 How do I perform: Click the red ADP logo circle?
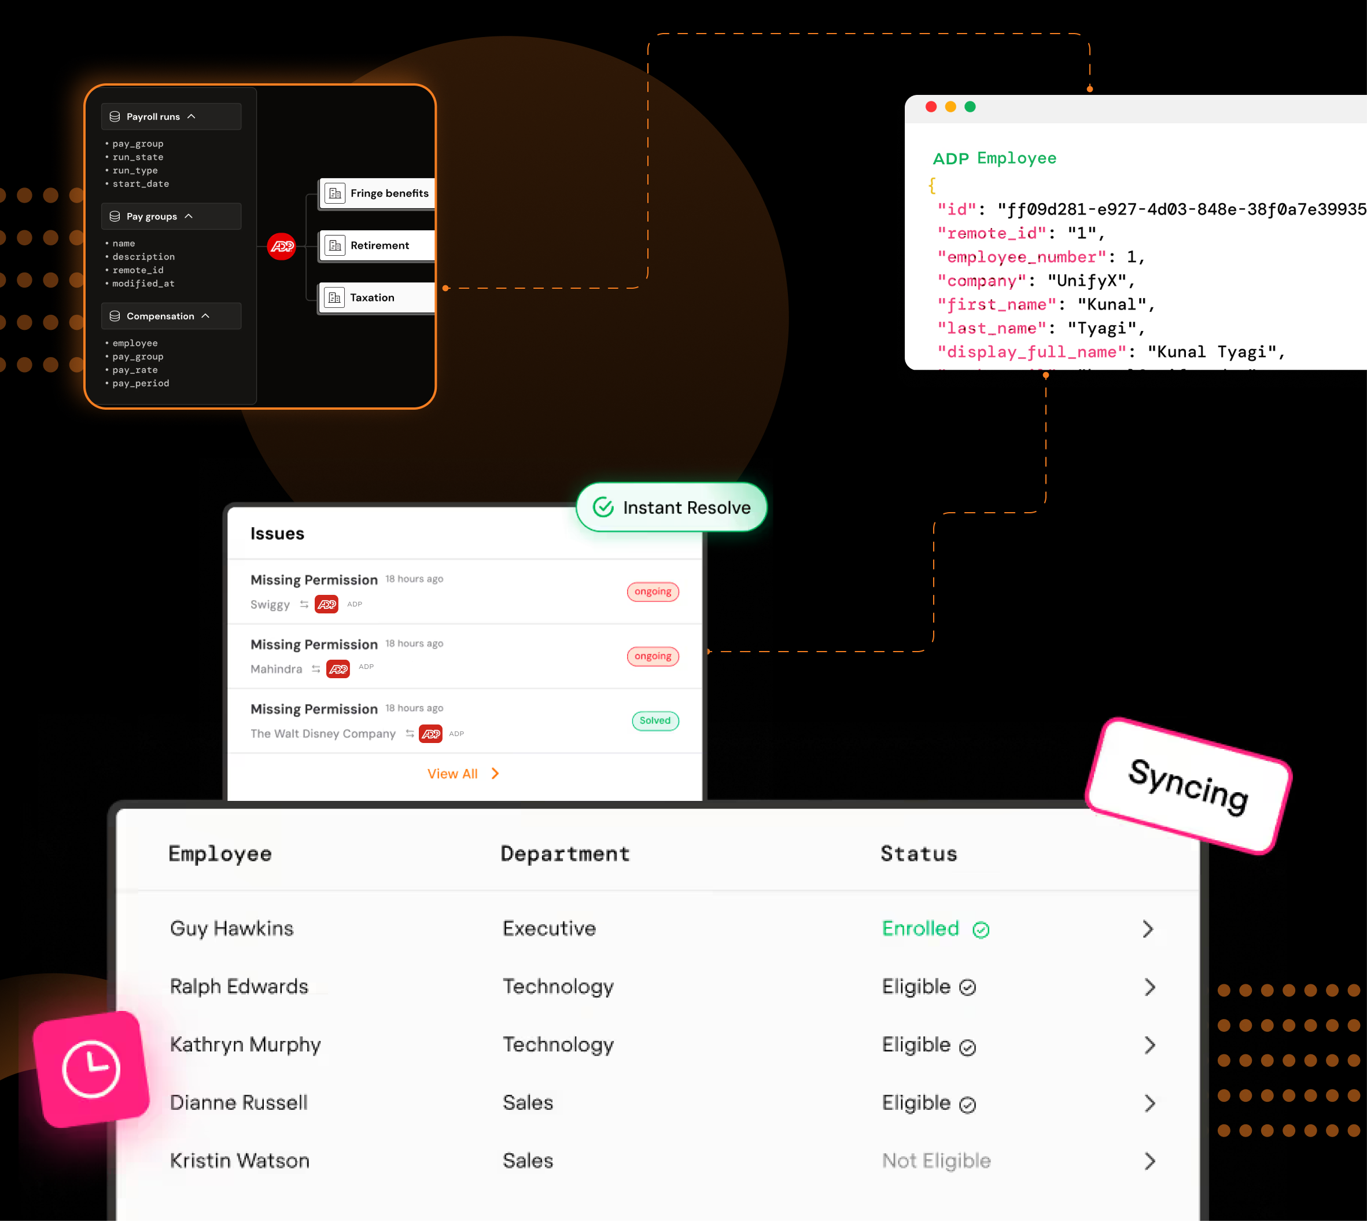[x=282, y=246]
